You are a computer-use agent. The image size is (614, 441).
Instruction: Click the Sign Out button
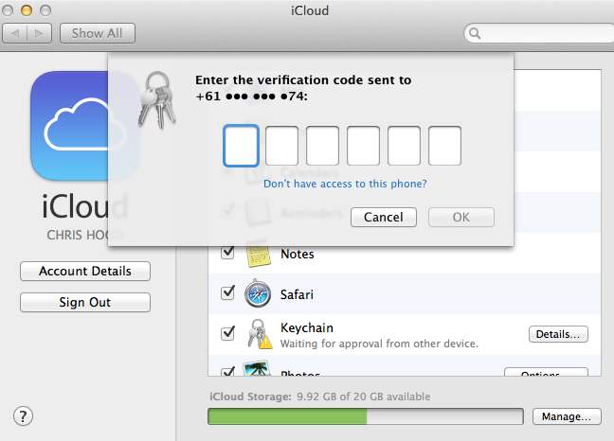(85, 302)
